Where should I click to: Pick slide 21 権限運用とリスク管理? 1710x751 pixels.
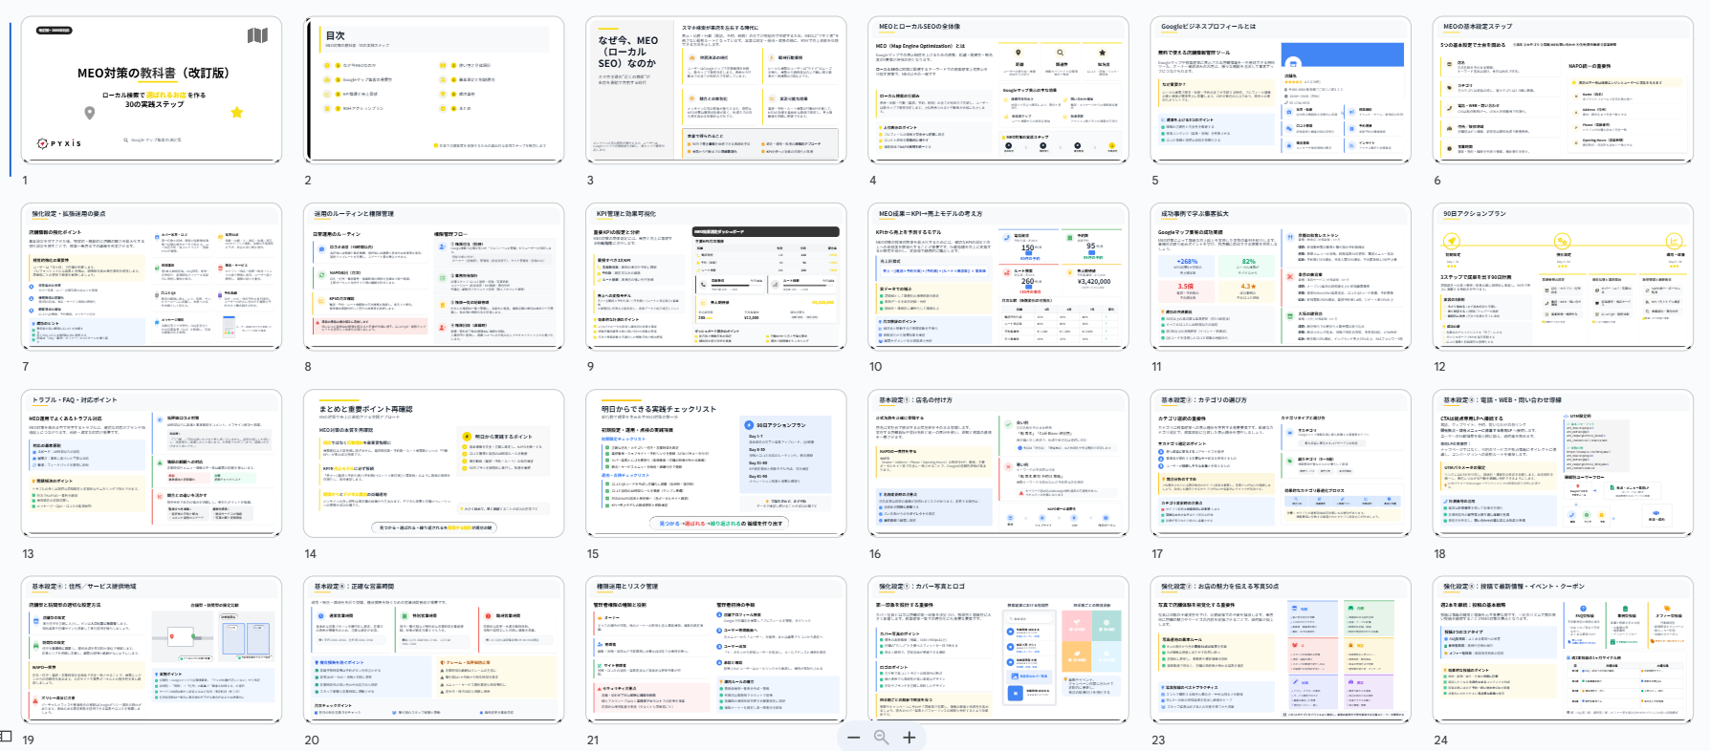point(715,649)
